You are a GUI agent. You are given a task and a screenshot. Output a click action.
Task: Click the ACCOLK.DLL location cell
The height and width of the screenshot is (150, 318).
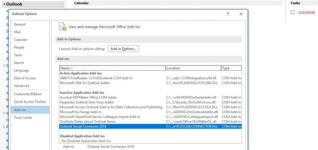192,107
